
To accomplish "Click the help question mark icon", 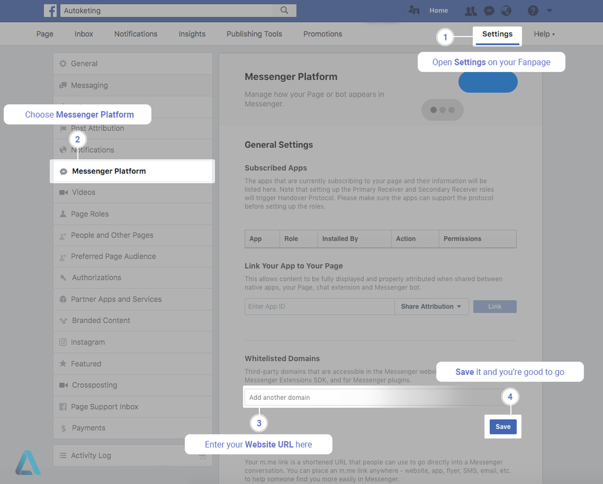I will point(533,11).
